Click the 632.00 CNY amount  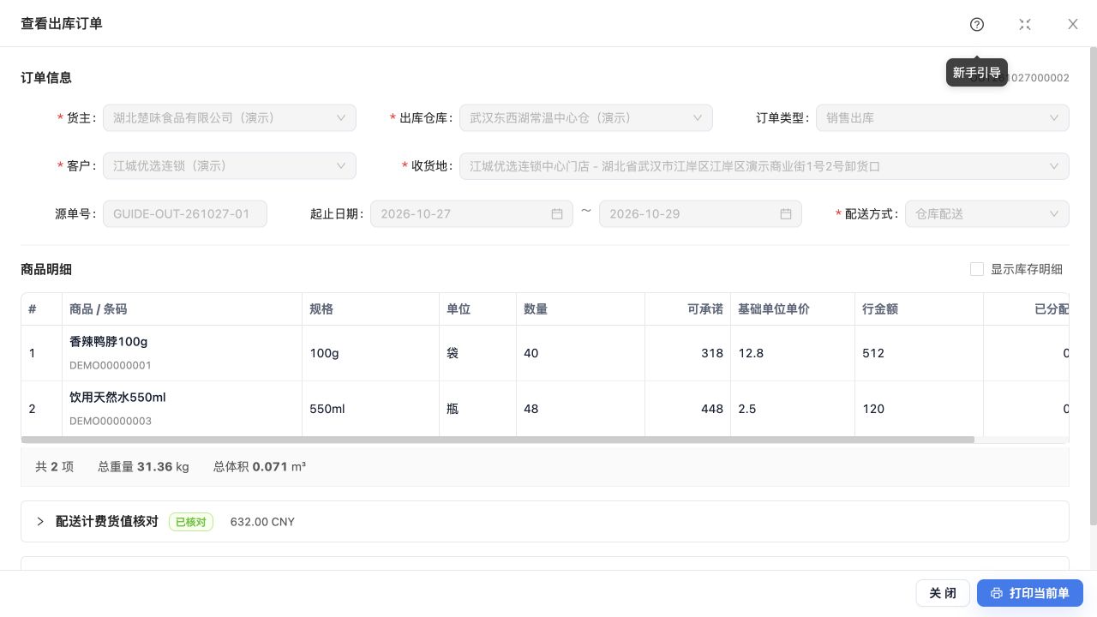tap(262, 522)
